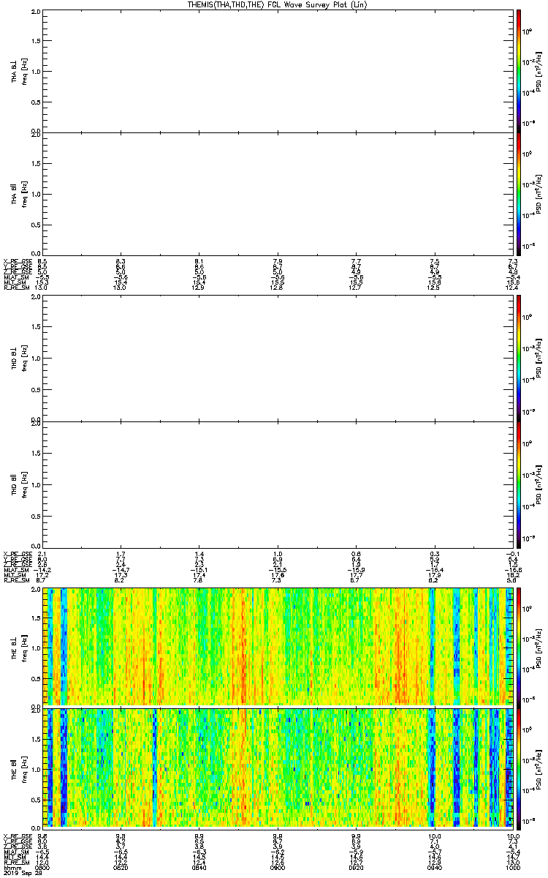Click the PSD color bar beside THA B-parallel panel

[x=519, y=192]
